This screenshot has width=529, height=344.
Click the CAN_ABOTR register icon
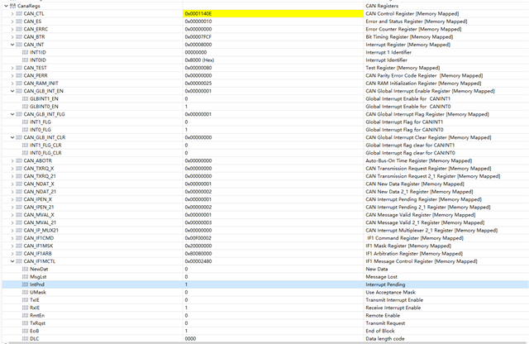pyautogui.click(x=19, y=160)
